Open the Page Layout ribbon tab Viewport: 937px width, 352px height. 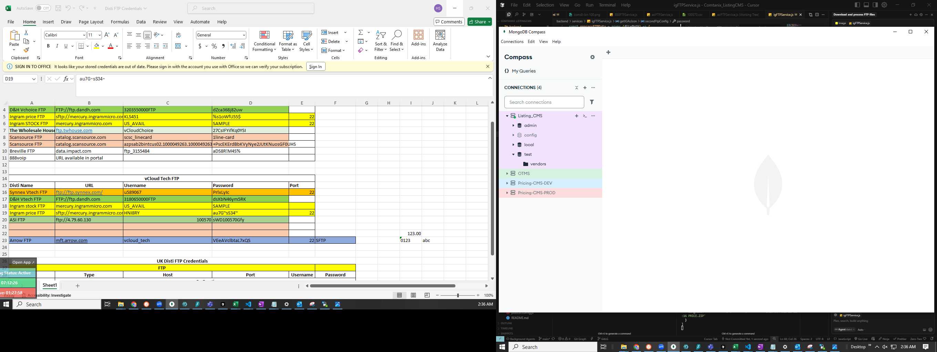pyautogui.click(x=91, y=22)
